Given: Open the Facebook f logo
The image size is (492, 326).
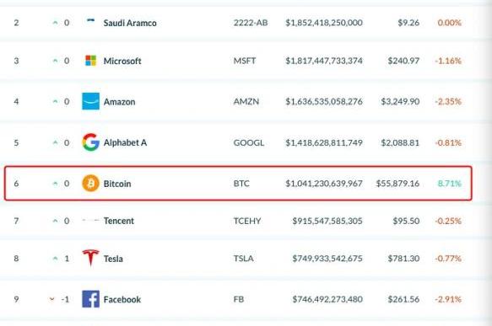Looking at the screenshot, I should (x=90, y=299).
